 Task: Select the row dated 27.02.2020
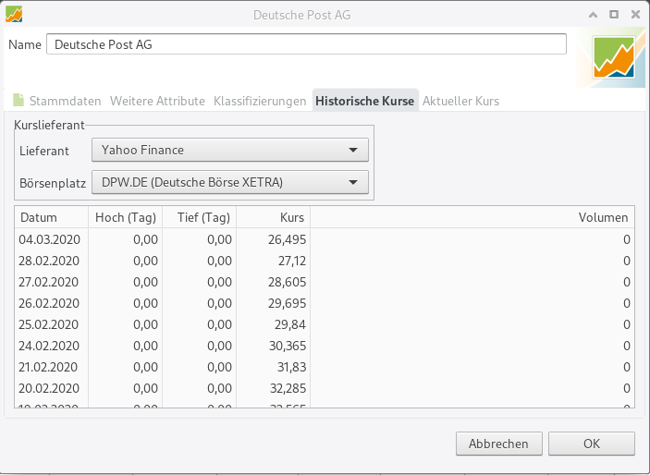(325, 282)
